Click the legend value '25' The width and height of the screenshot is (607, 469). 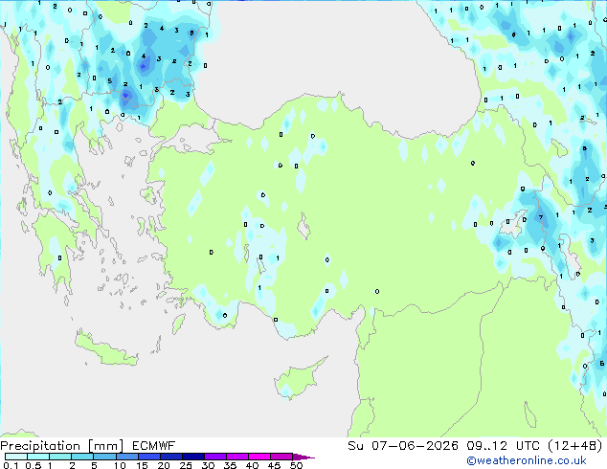(x=186, y=465)
